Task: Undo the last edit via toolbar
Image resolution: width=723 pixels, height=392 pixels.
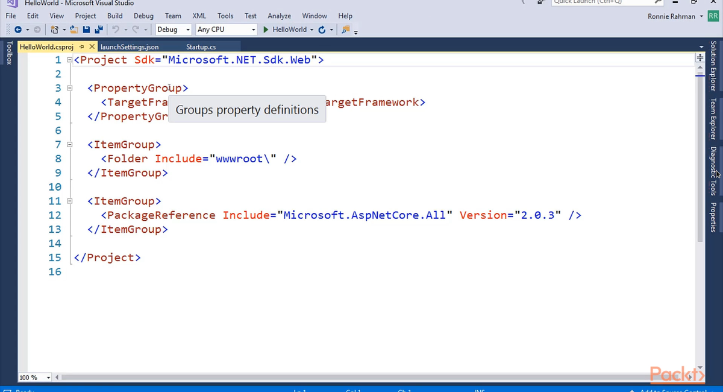Action: (x=115, y=30)
